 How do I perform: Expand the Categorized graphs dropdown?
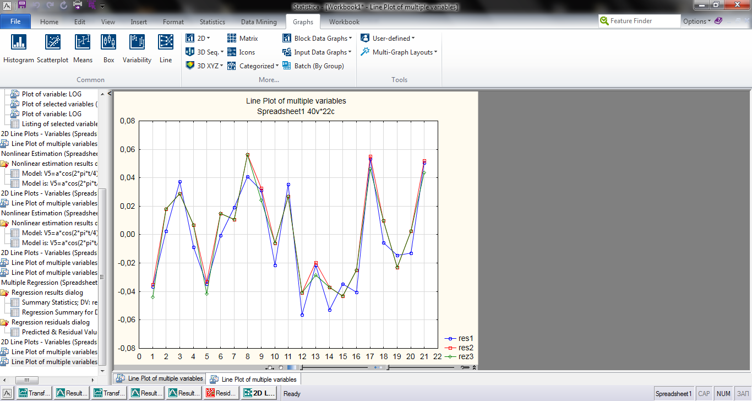[253, 66]
